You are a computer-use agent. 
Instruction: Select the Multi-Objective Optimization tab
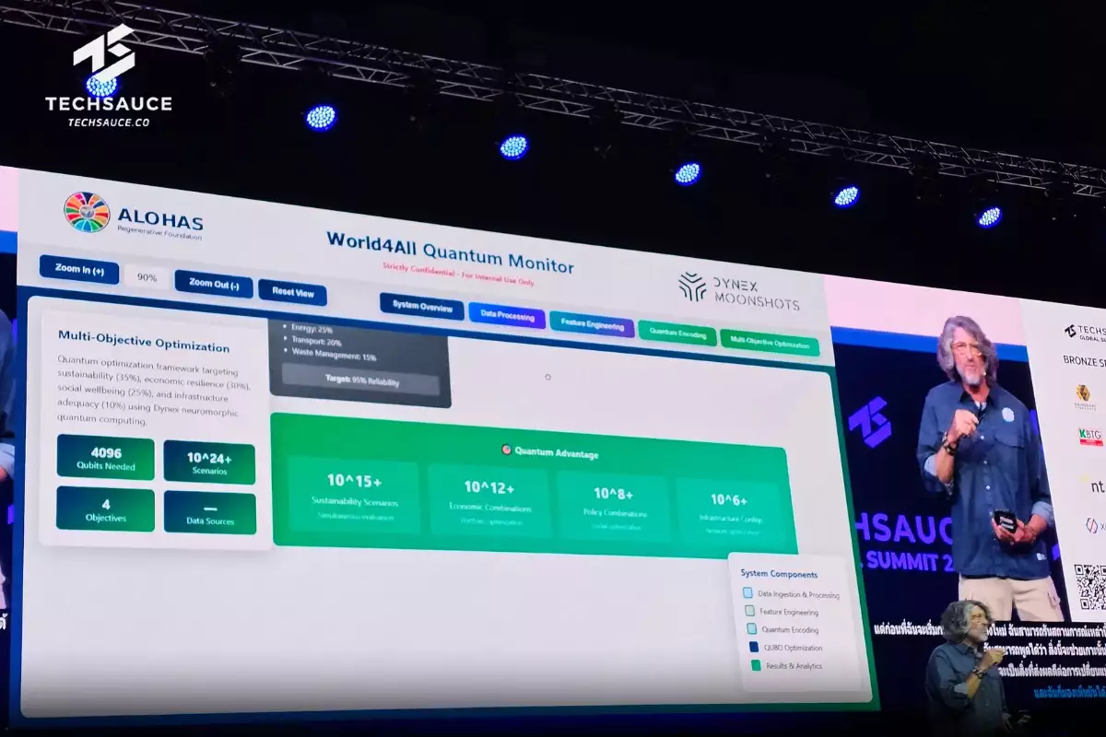(770, 342)
